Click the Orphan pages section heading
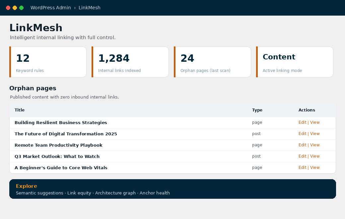 [x=33, y=88]
